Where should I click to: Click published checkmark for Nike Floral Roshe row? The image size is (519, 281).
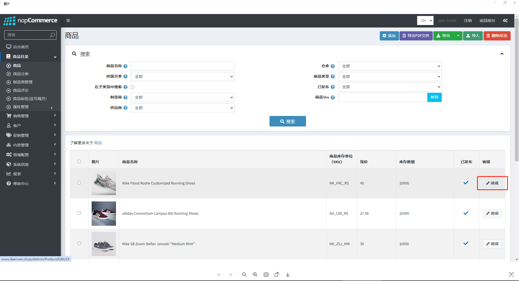click(466, 183)
